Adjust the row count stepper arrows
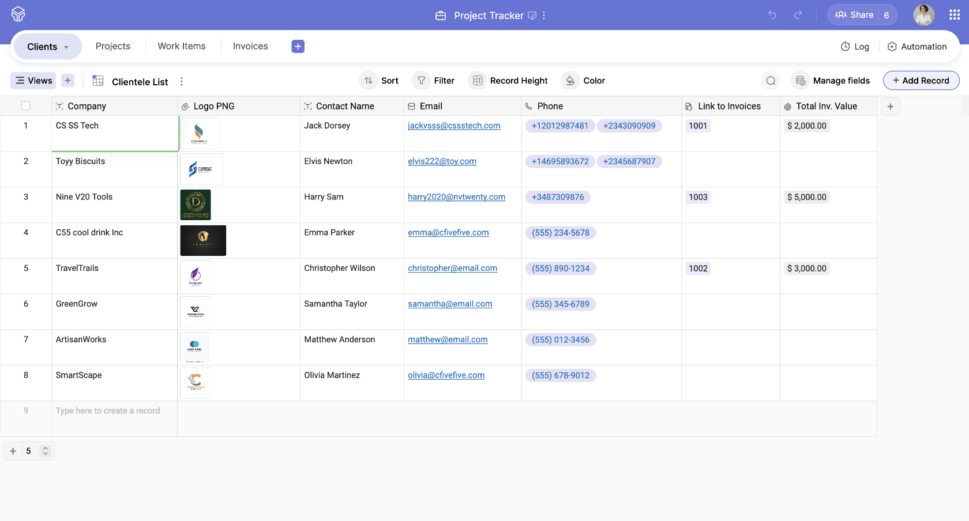This screenshot has width=969, height=521. point(46,451)
